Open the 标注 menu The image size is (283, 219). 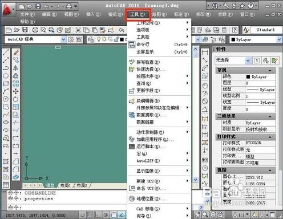[181, 14]
